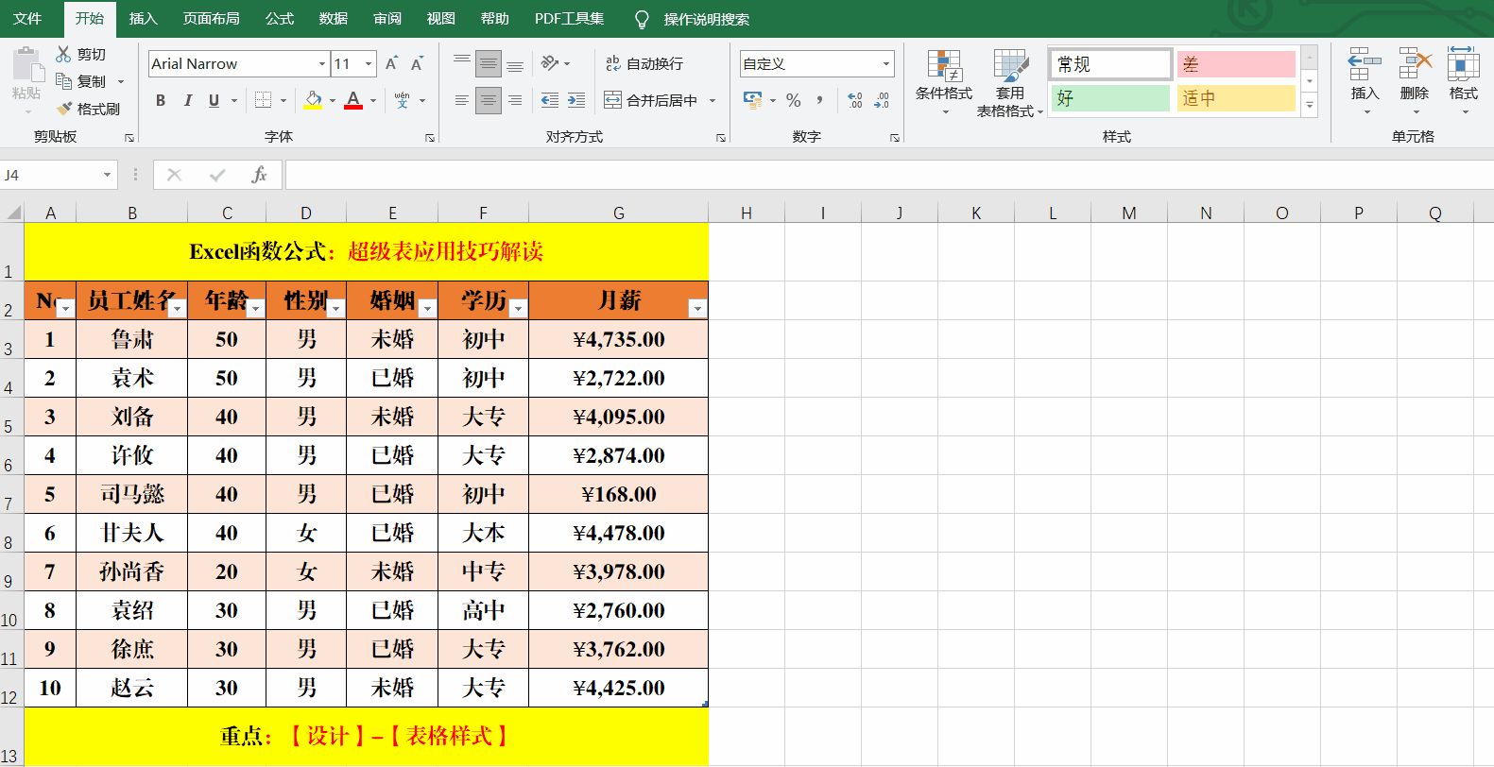The width and height of the screenshot is (1494, 767).
Task: Click the Percent Style icon
Action: point(794,100)
